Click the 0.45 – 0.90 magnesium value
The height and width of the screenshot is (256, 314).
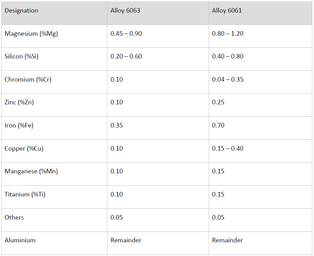point(126,34)
